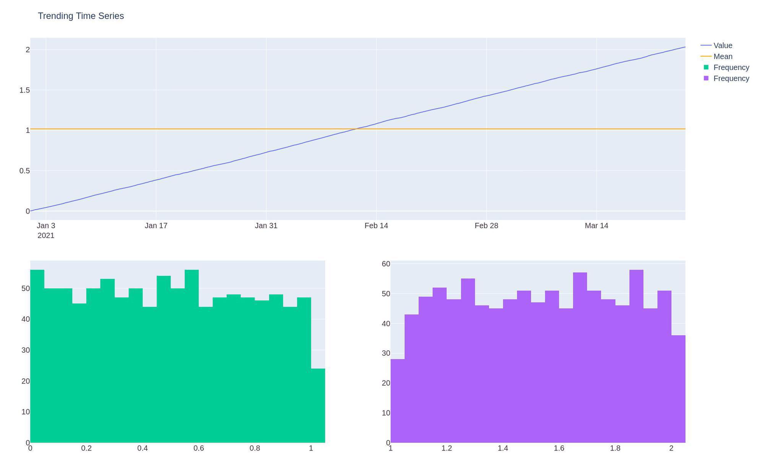Click where the Value line crosses the Mean line

point(356,129)
